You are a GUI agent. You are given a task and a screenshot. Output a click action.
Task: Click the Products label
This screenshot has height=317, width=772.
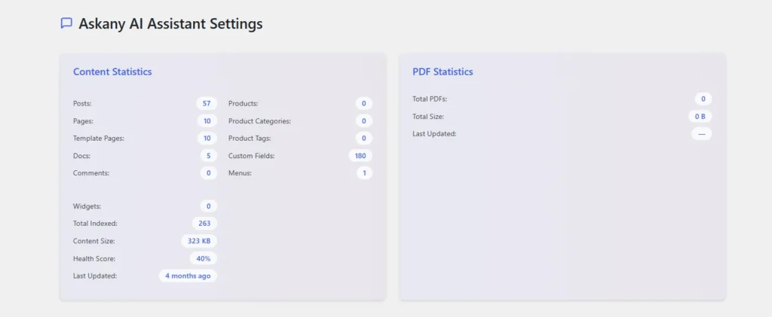[244, 104]
